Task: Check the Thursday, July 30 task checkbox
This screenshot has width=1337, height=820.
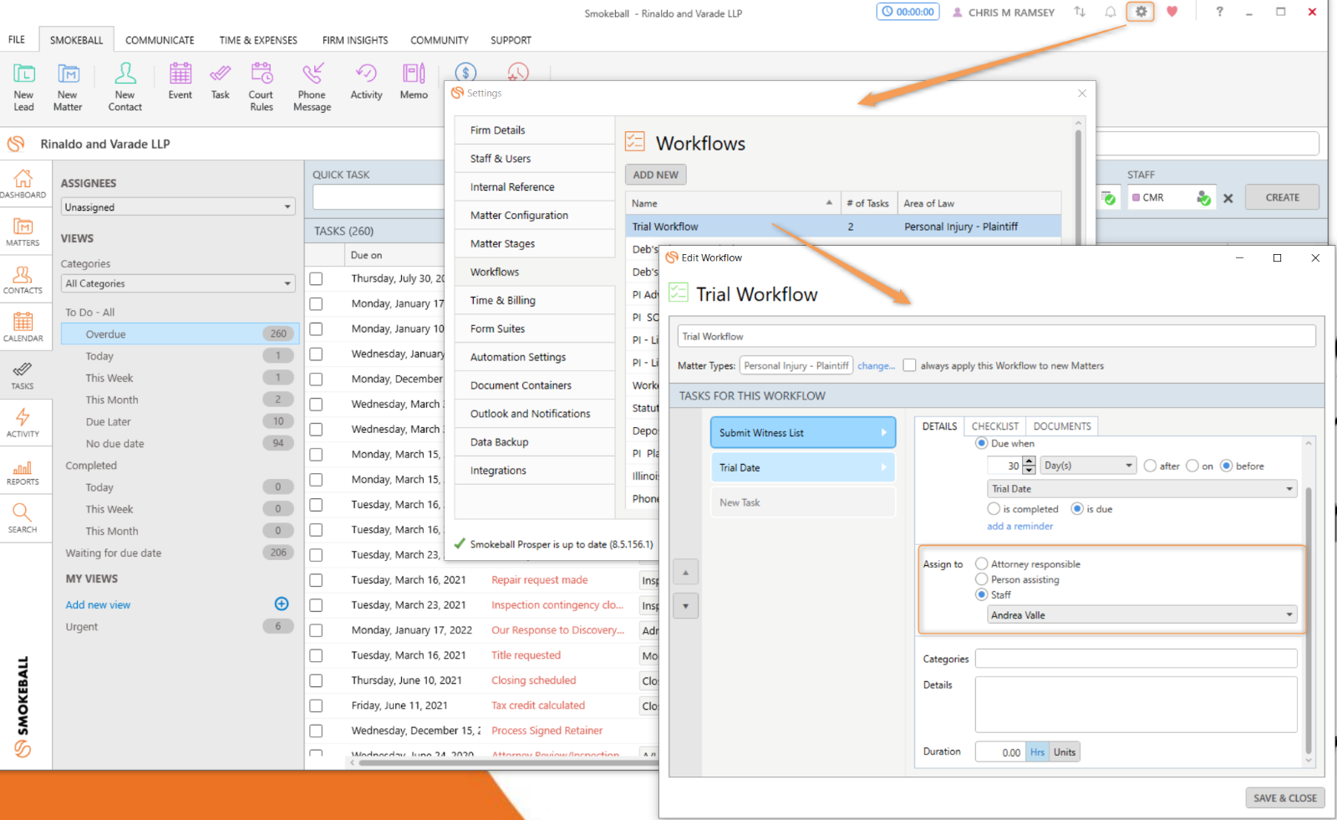Action: [x=316, y=278]
